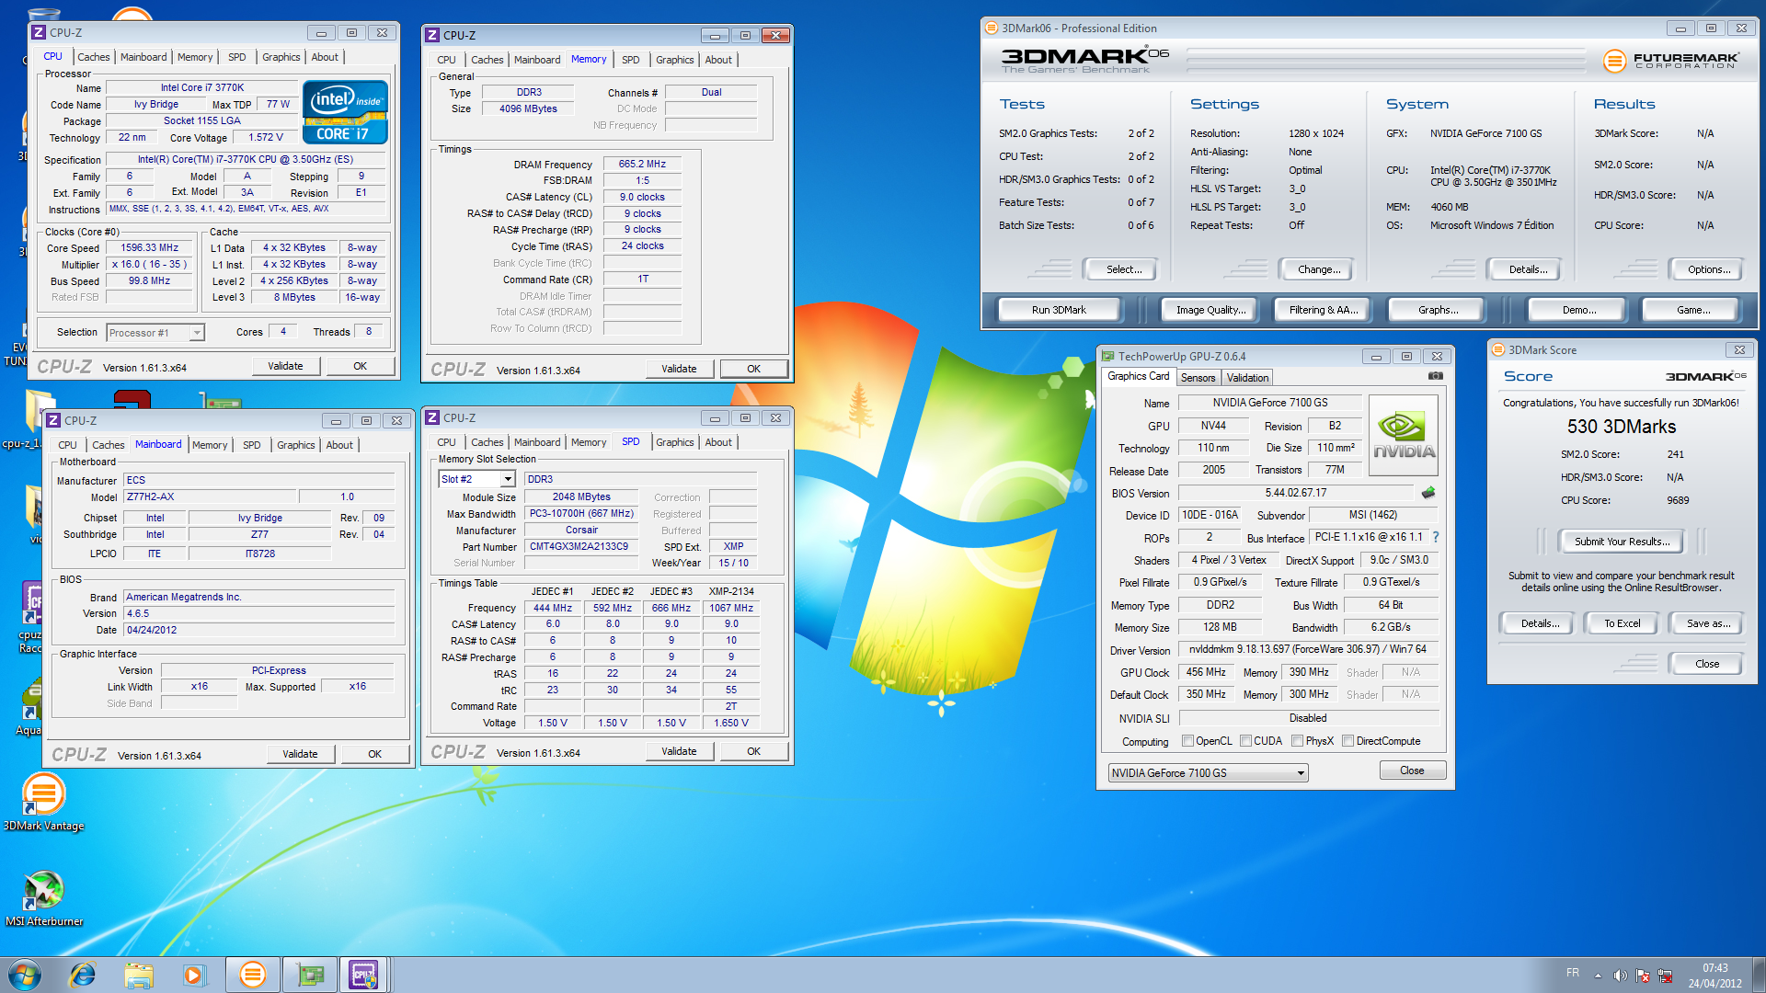Image resolution: width=1766 pixels, height=993 pixels.
Task: Click CPU-Z SPD window title icon
Action: pos(432,418)
